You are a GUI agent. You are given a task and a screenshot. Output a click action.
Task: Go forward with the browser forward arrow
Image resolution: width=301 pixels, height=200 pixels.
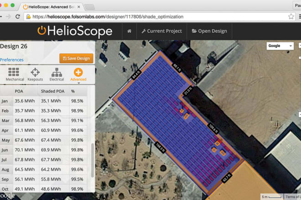pos(8,17)
